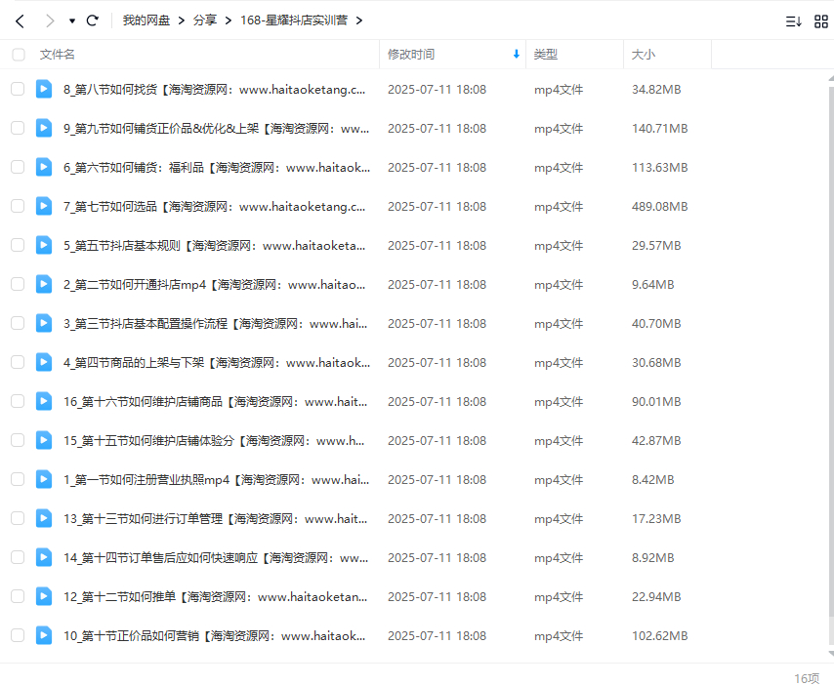Viewport: 834px width, 685px height.
Task: Toggle the blue sort direction arrow
Action: click(x=516, y=54)
